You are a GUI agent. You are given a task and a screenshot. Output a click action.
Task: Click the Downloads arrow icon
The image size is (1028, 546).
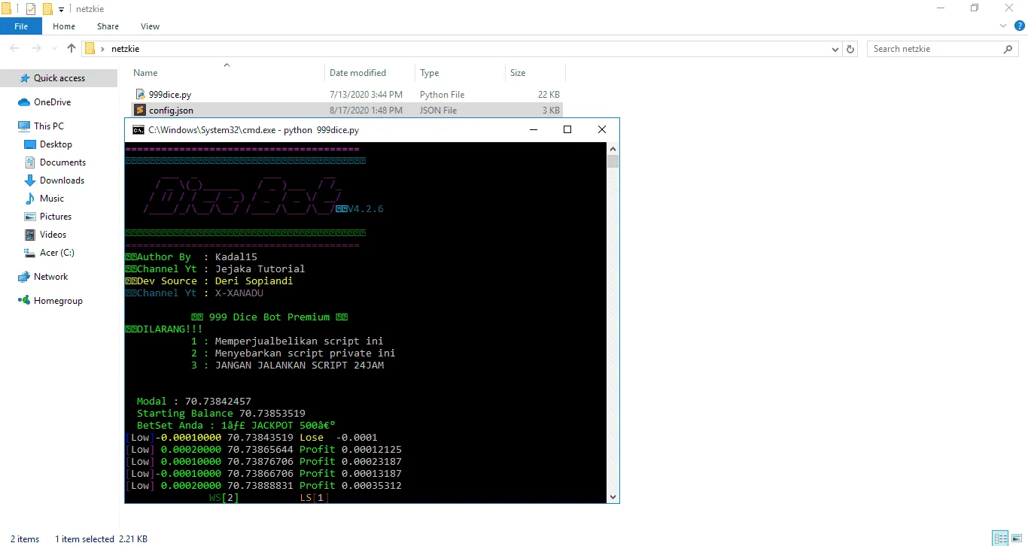click(30, 180)
